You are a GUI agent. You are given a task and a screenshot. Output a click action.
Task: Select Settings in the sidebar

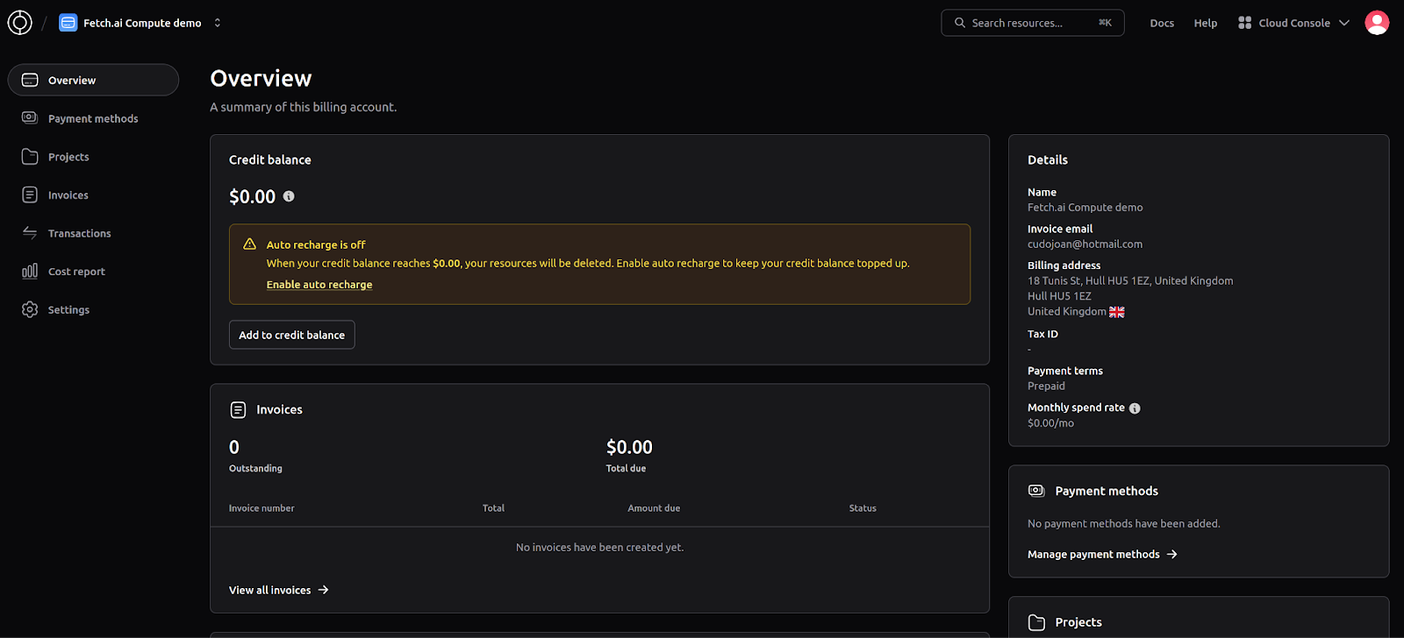click(x=68, y=309)
